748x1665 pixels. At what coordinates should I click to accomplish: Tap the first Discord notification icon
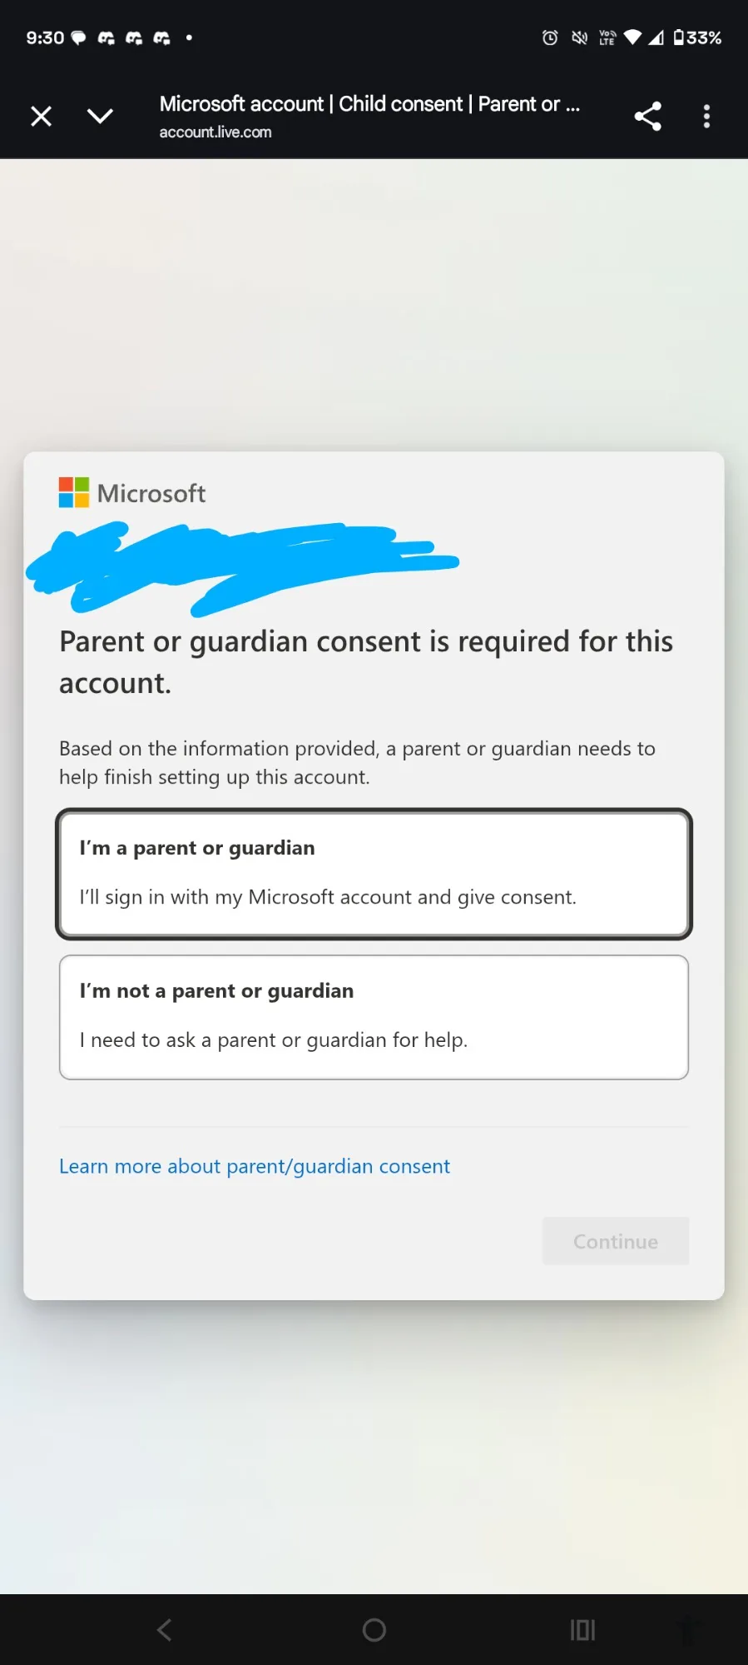tap(107, 37)
